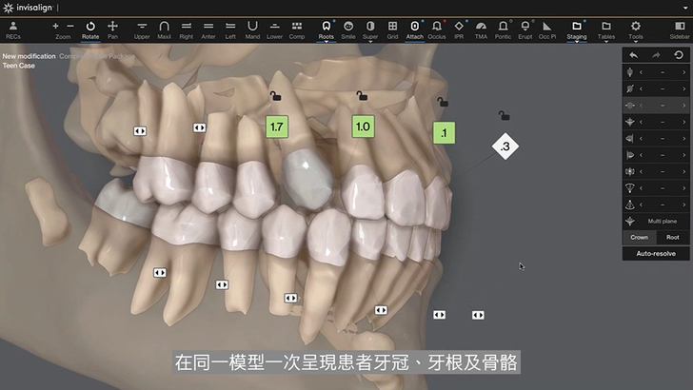Image resolution: width=693 pixels, height=390 pixels.
Task: Switch to the Left view
Action: (230, 30)
